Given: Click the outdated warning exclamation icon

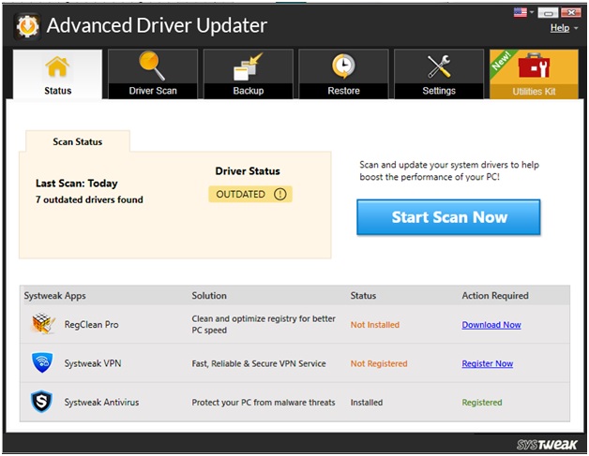Looking at the screenshot, I should pos(280,195).
